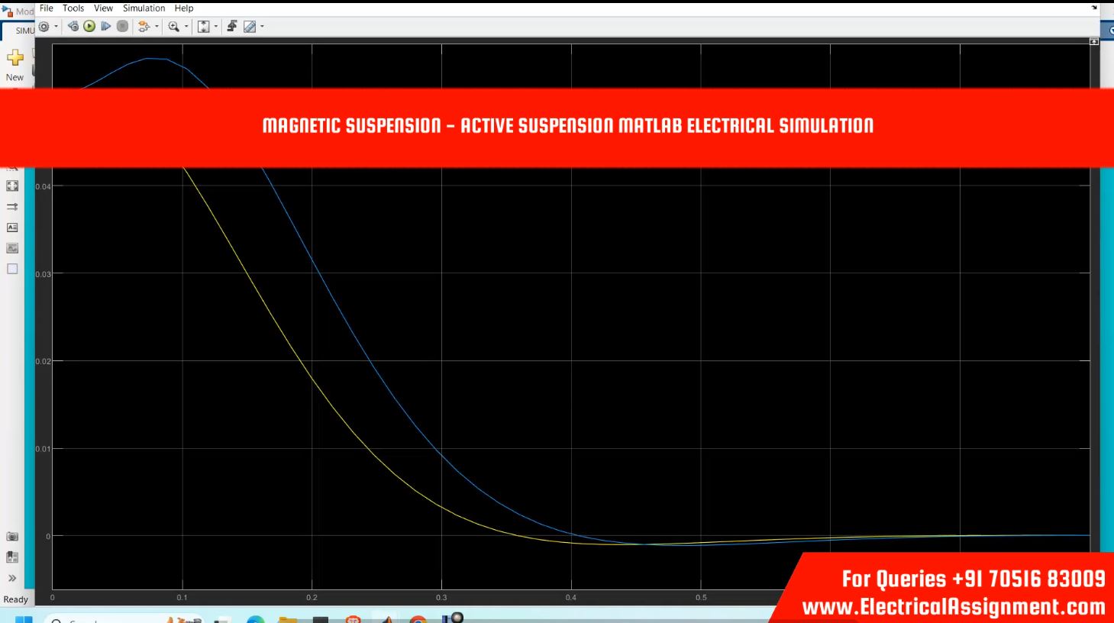This screenshot has width=1114, height=623.
Task: Click the Highlight Simulink Block icon
Action: pyautogui.click(x=144, y=27)
